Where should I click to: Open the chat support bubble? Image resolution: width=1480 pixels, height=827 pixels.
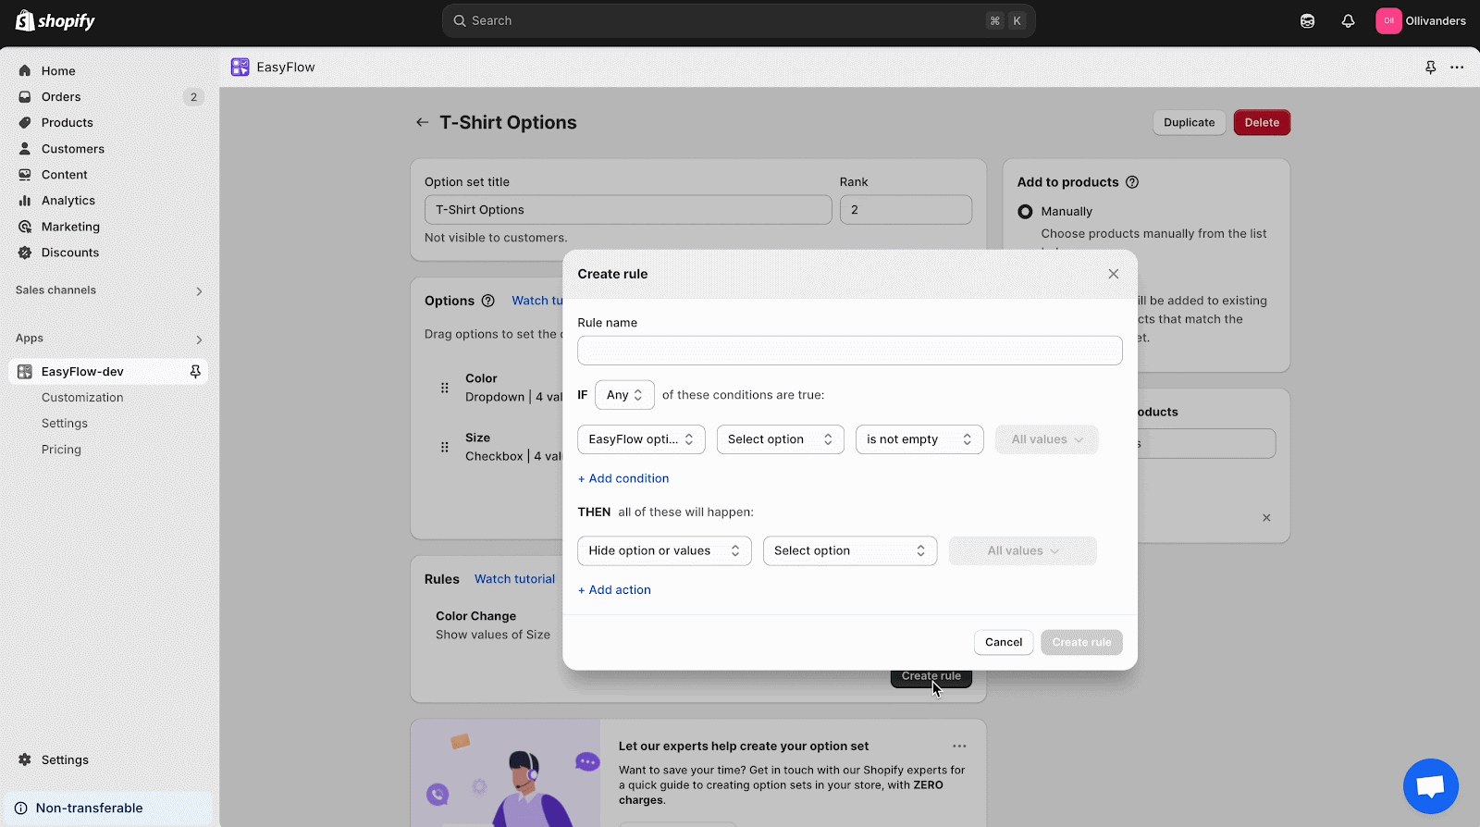tap(1430, 786)
